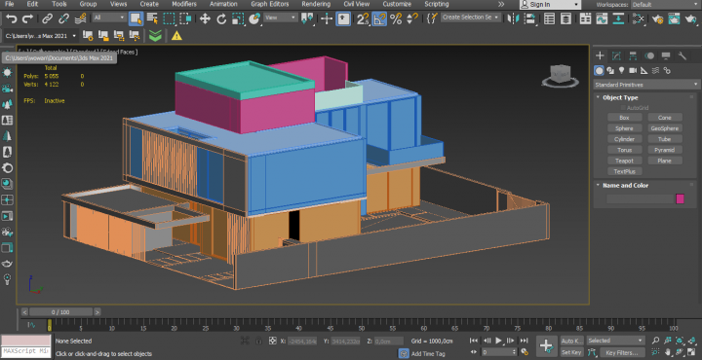Image resolution: width=702 pixels, height=360 pixels.
Task: Open the Standard Primitives dropdown
Action: 646,85
